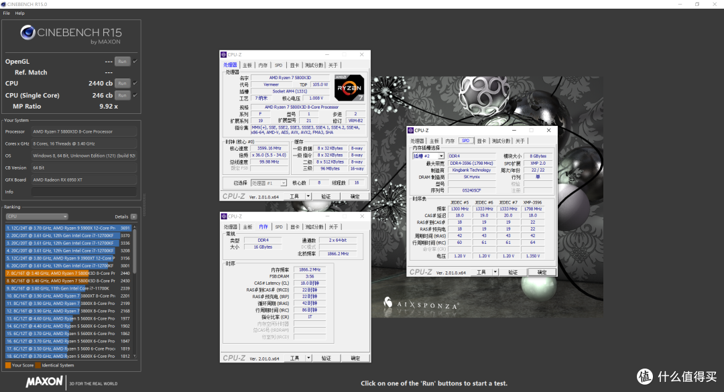This screenshot has width=724, height=392.
Task: Select ranking row 1 Ryzen 9 5900X 3691
Action: tap(68, 228)
